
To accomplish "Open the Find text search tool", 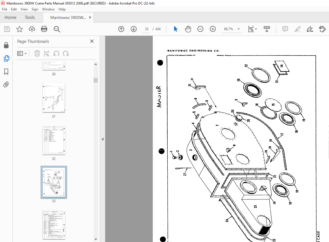I will pyautogui.click(x=57, y=29).
